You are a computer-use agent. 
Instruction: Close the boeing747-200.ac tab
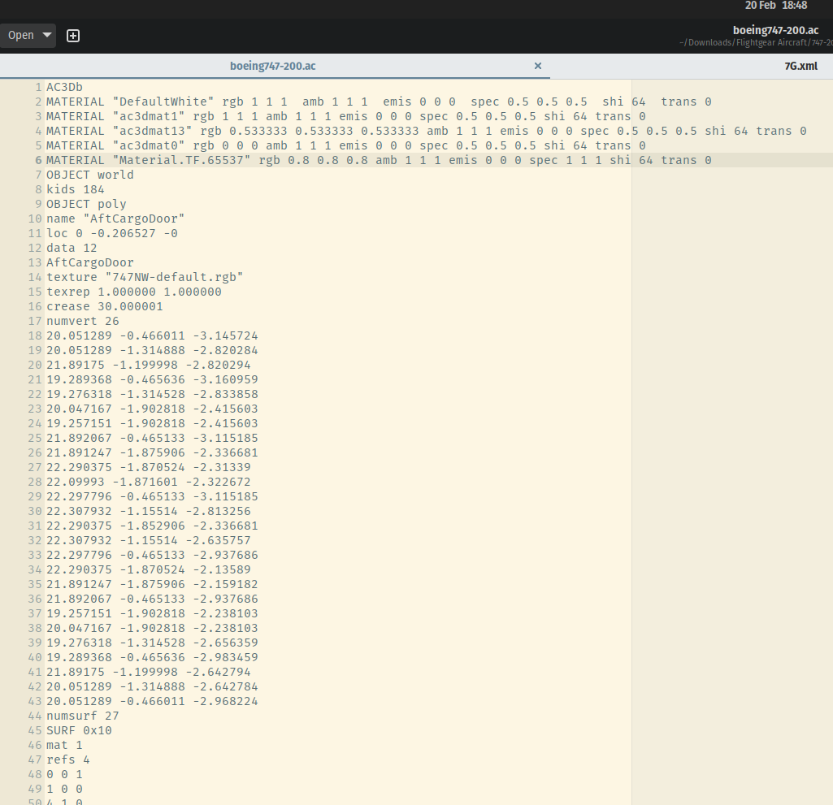pyautogui.click(x=538, y=66)
